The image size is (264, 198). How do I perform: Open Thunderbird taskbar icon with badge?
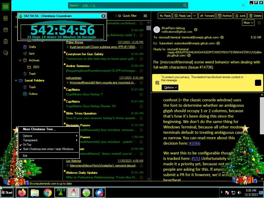(99, 193)
